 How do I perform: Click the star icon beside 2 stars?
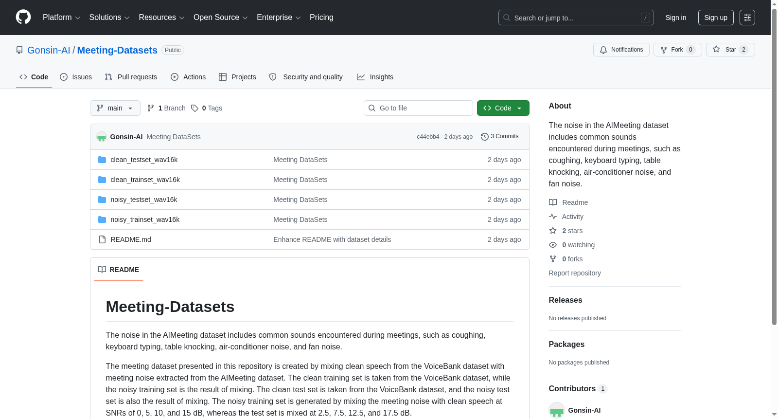(553, 231)
